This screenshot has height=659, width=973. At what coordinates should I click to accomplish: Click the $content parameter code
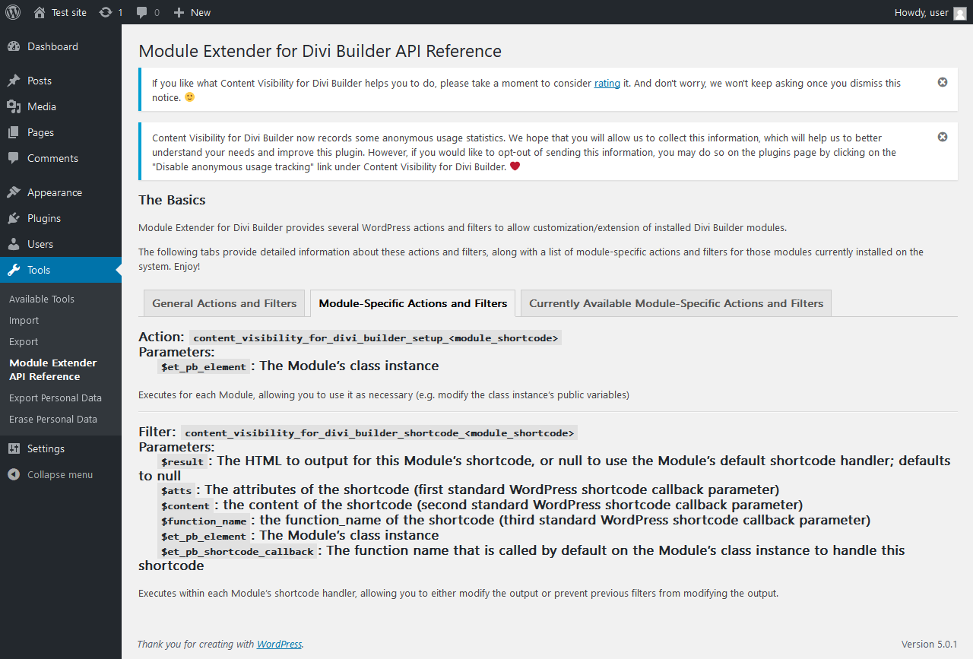(185, 505)
